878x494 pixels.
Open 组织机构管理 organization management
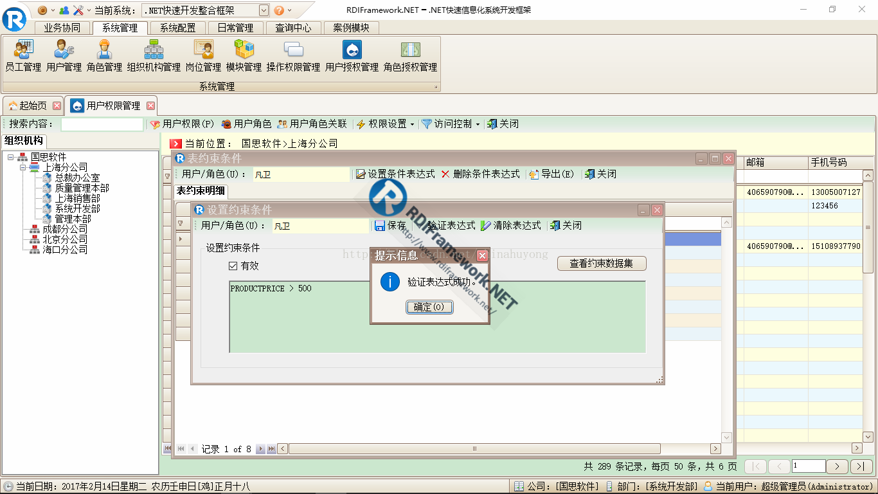154,56
